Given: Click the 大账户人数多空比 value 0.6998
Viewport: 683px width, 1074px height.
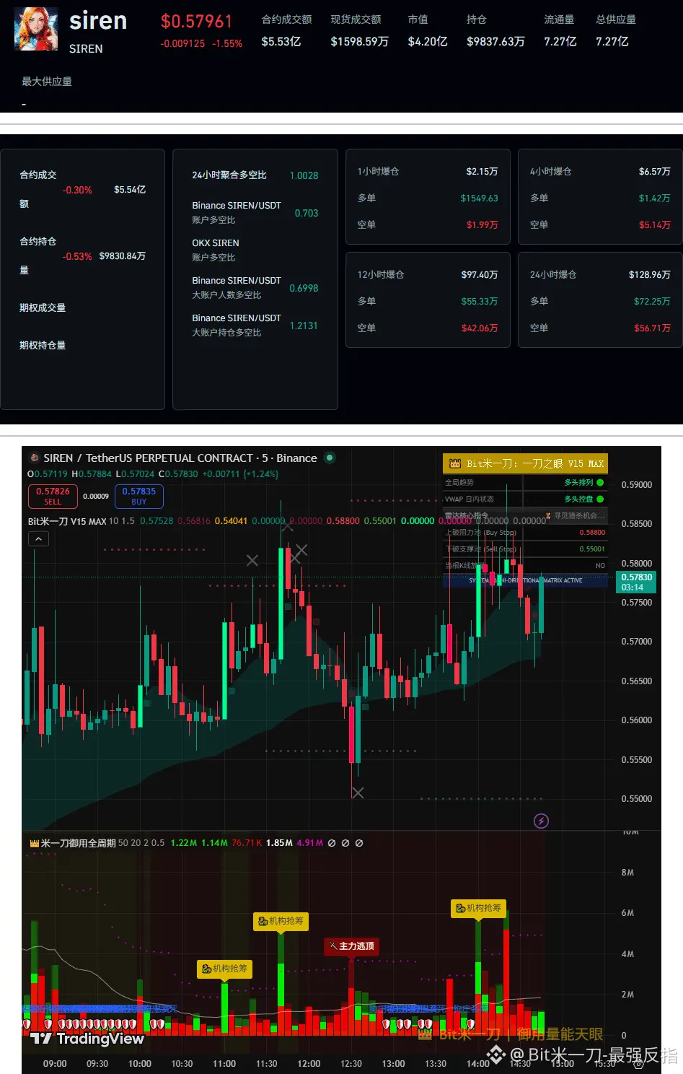Looking at the screenshot, I should tap(304, 288).
